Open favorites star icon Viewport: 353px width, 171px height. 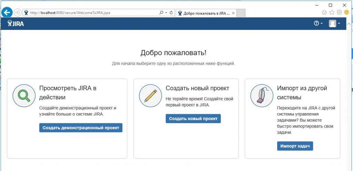(x=332, y=12)
